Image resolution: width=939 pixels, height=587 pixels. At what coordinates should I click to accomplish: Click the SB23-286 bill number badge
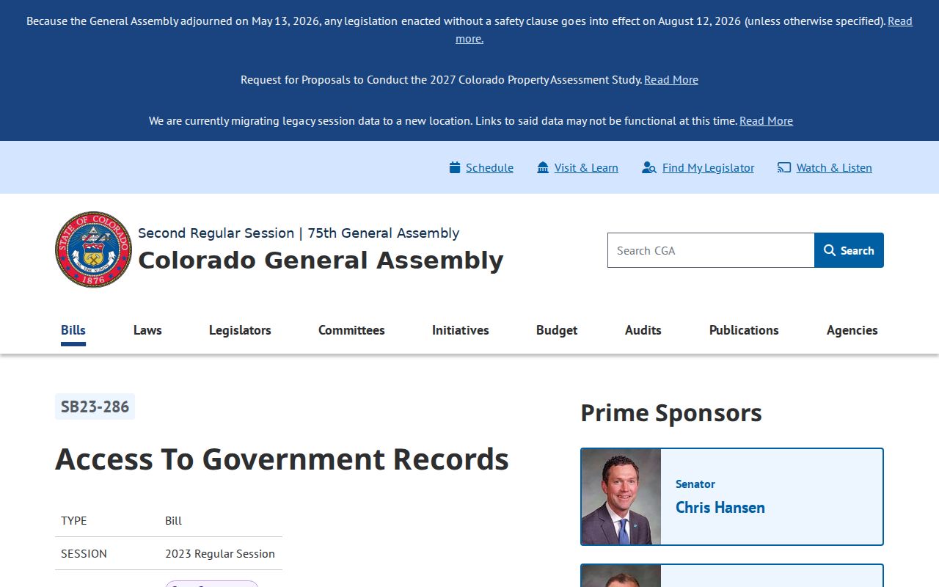(95, 406)
